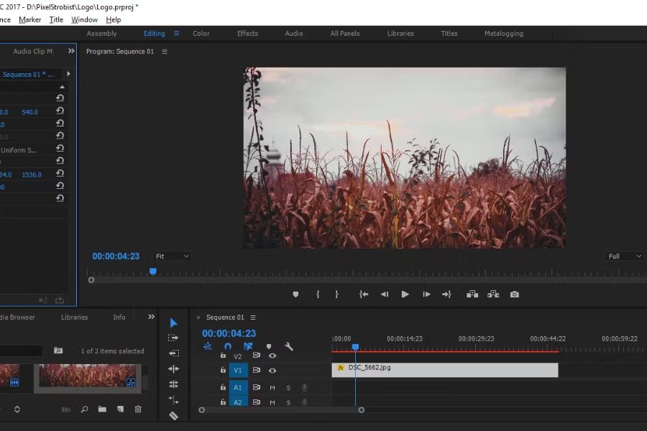Click the Lift button in Program monitor
Image resolution: width=647 pixels, height=431 pixels.
point(472,295)
